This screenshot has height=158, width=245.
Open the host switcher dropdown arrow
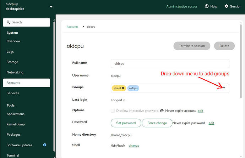tap(51, 6)
